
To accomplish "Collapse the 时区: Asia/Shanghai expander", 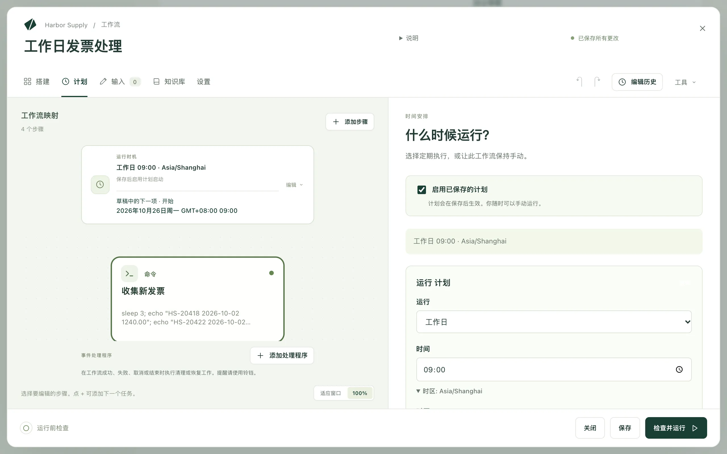I will click(x=449, y=391).
